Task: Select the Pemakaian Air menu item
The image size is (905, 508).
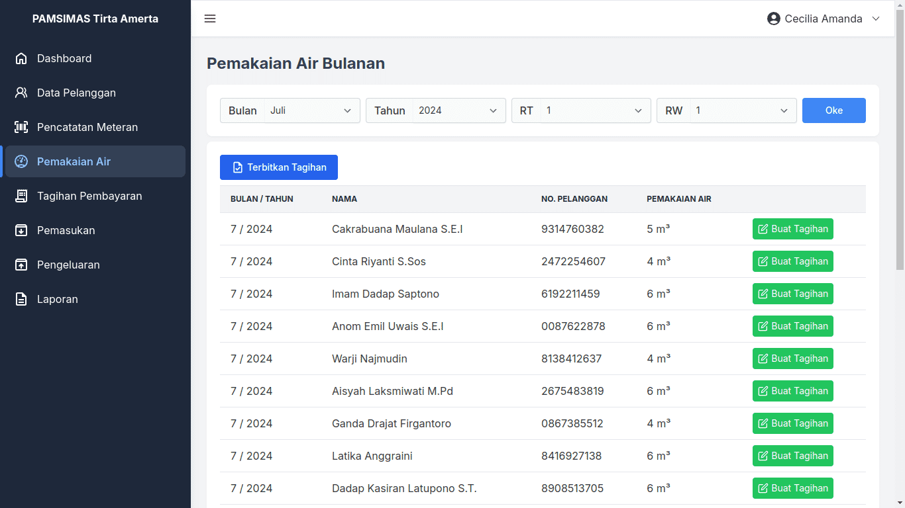Action: point(94,161)
